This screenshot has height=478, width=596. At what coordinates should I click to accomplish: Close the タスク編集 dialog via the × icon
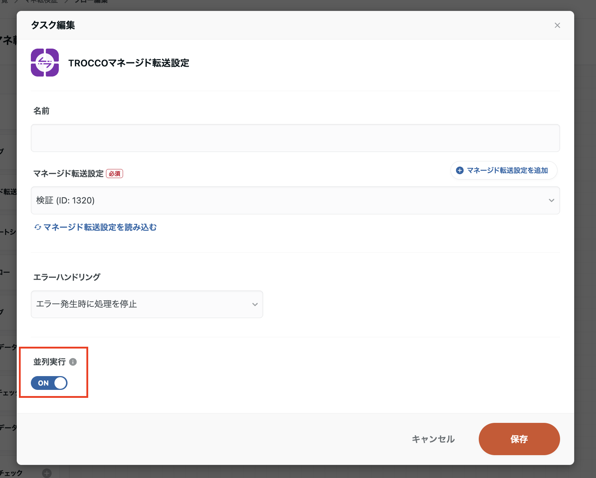(x=557, y=25)
